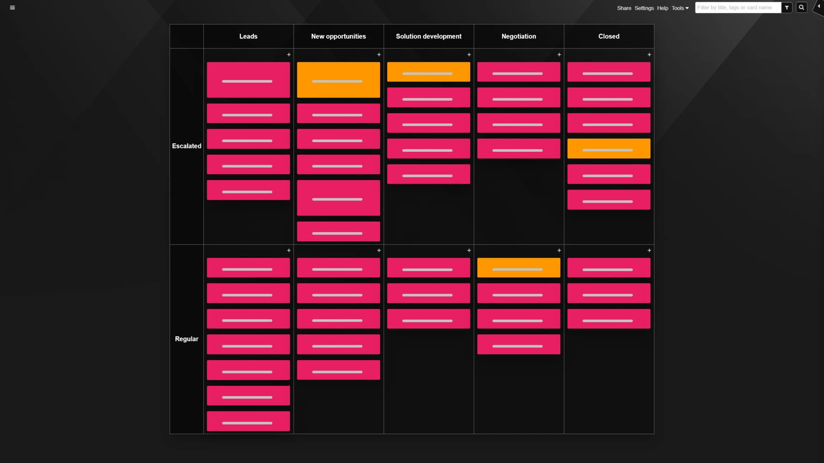Select the orange card in Escalated New opportunities
This screenshot has width=824, height=463.
click(338, 79)
